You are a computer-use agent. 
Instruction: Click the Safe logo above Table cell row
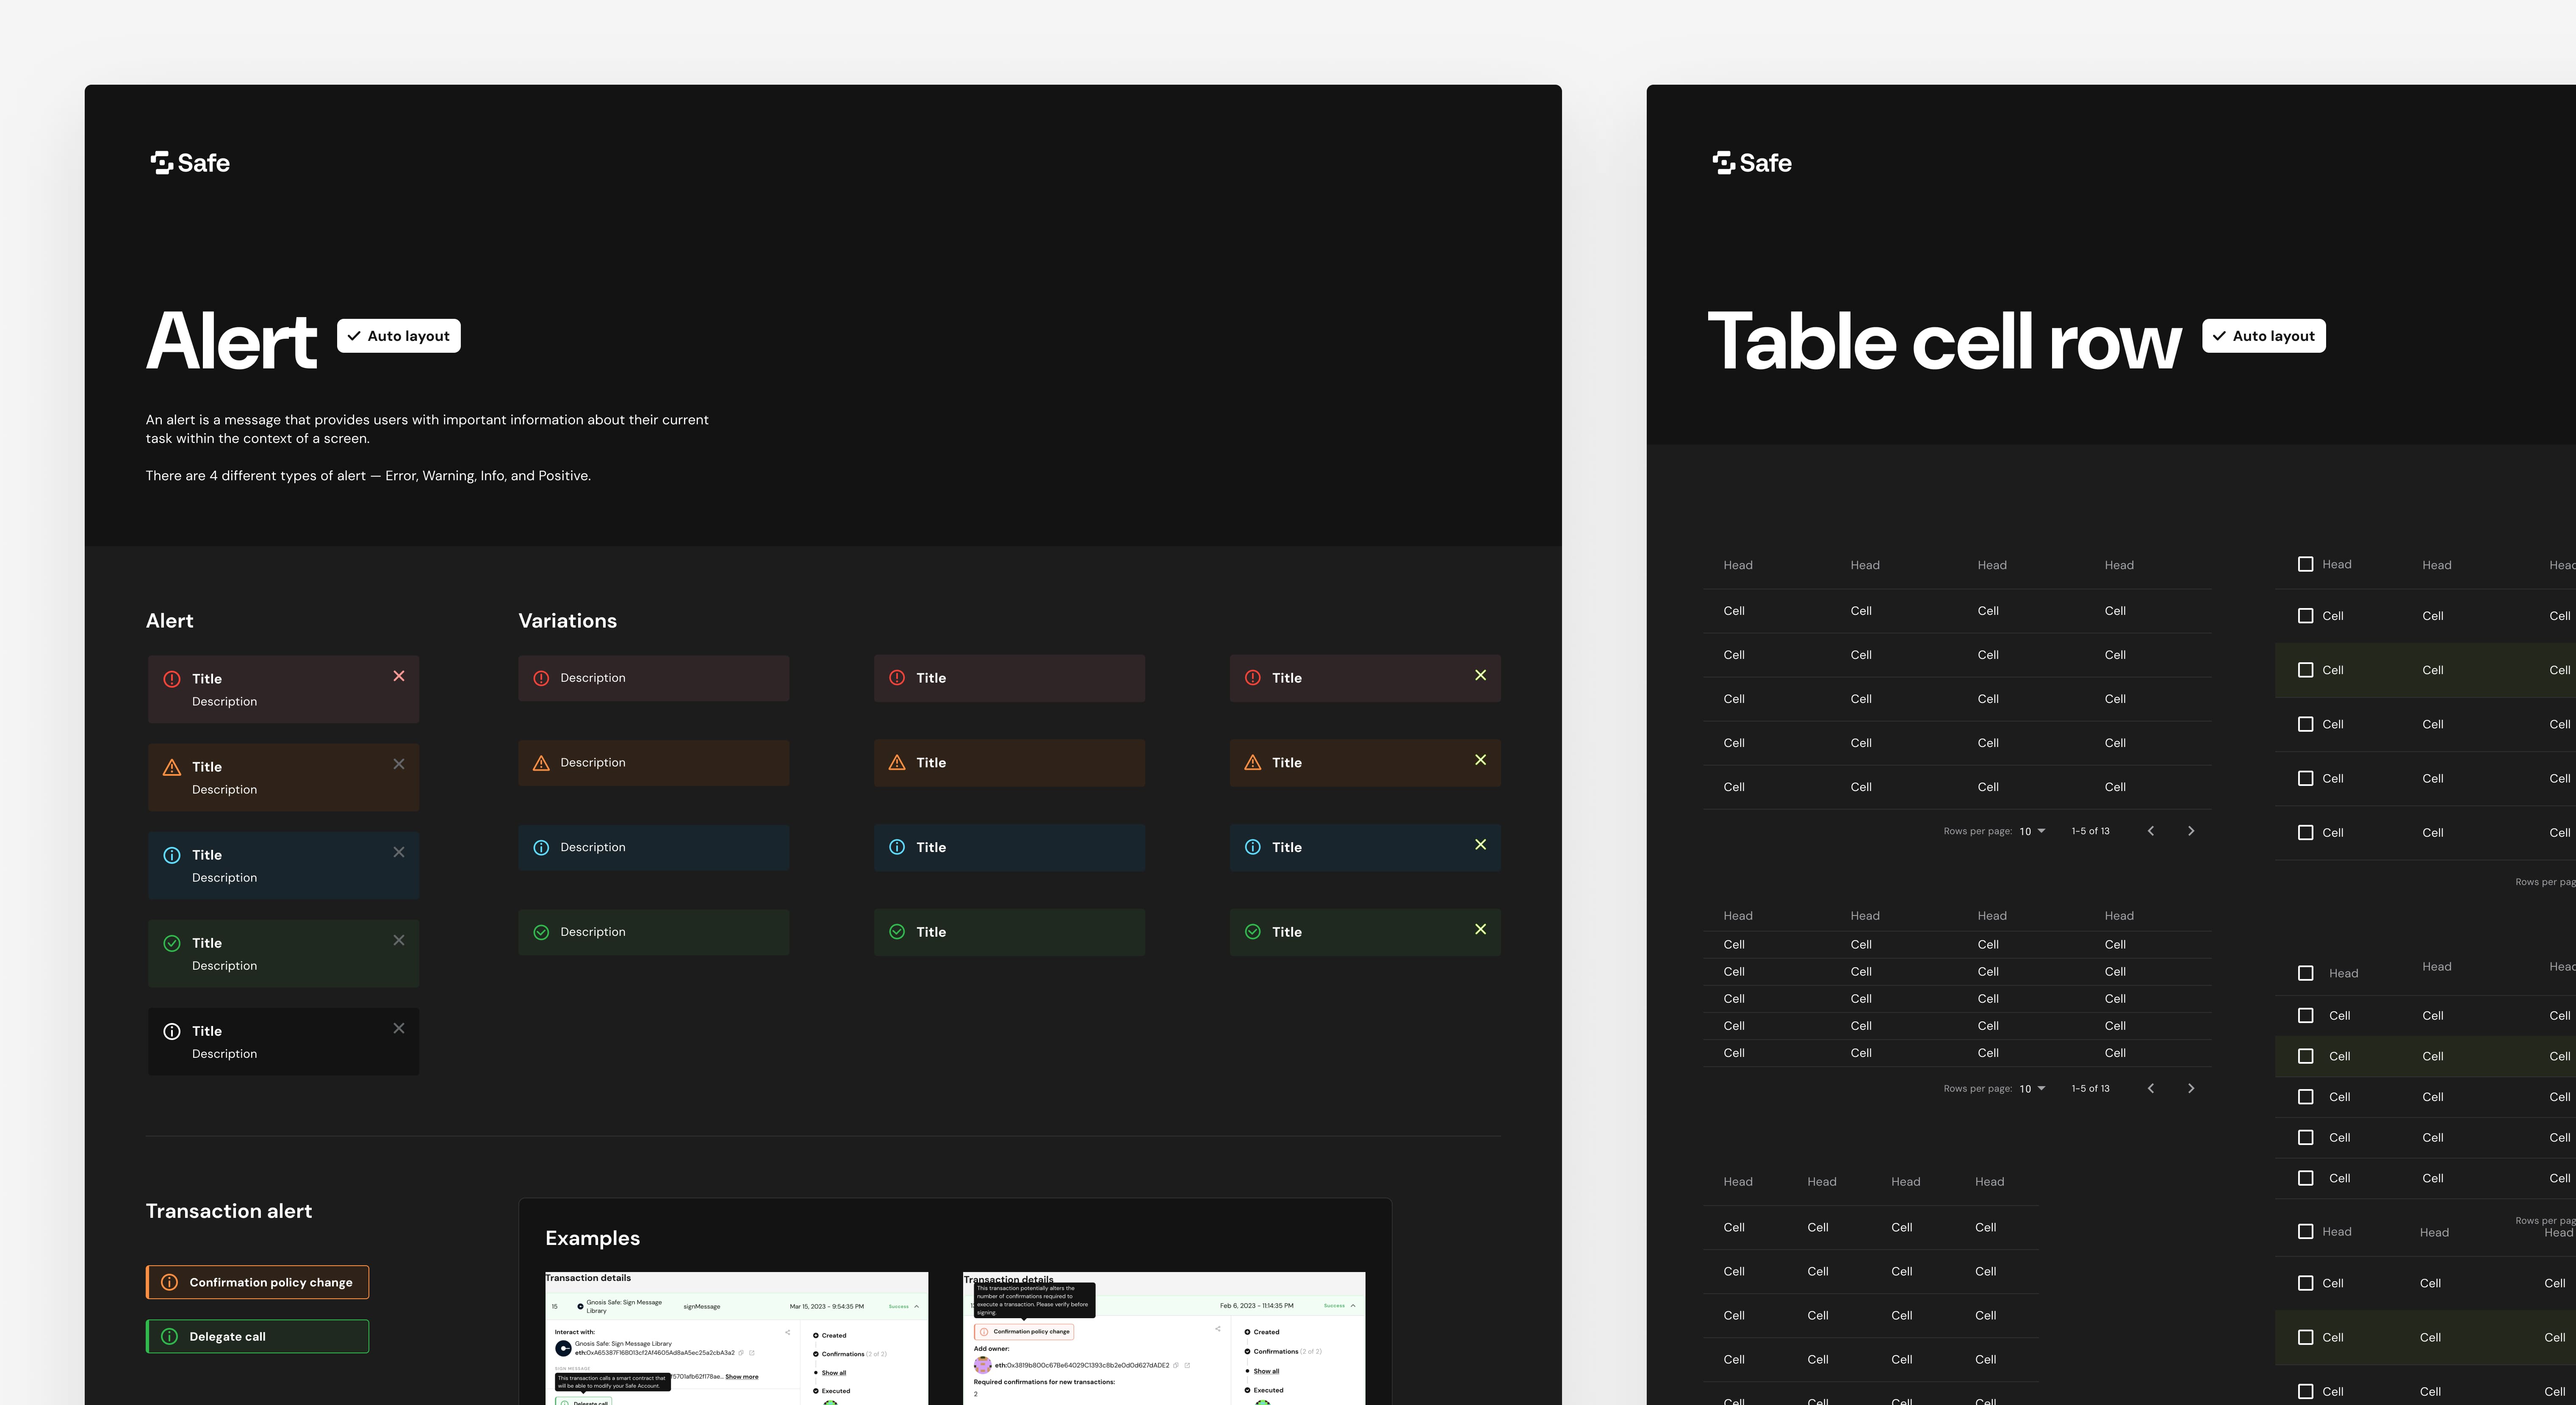[1752, 163]
